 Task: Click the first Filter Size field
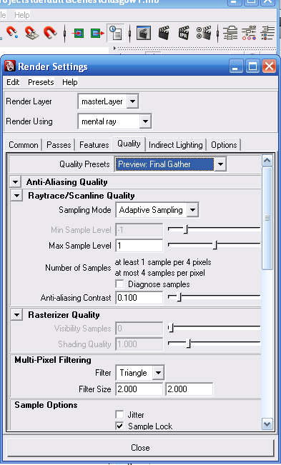pyautogui.click(x=139, y=389)
